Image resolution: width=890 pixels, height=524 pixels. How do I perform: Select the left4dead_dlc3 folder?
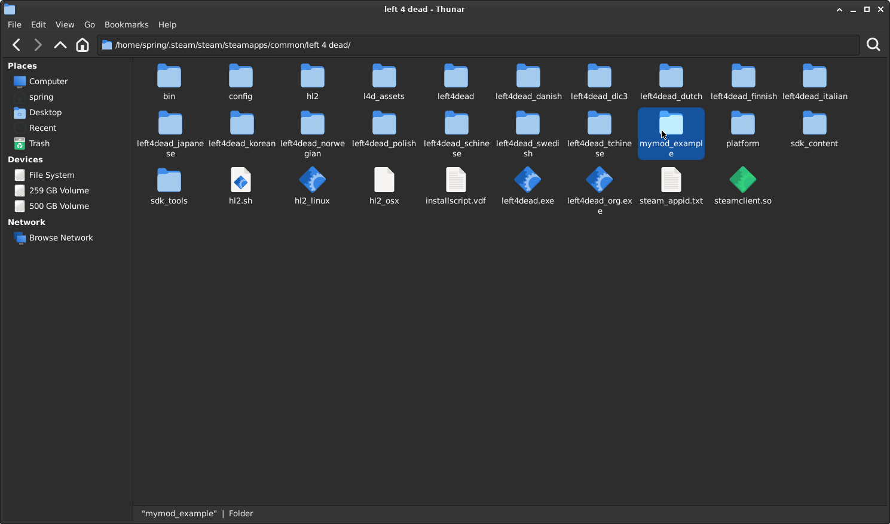[599, 77]
